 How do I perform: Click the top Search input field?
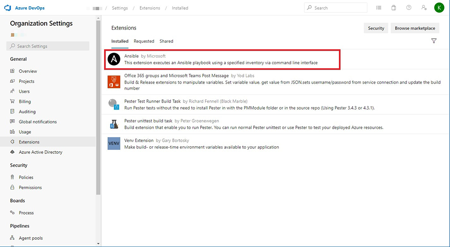335,8
